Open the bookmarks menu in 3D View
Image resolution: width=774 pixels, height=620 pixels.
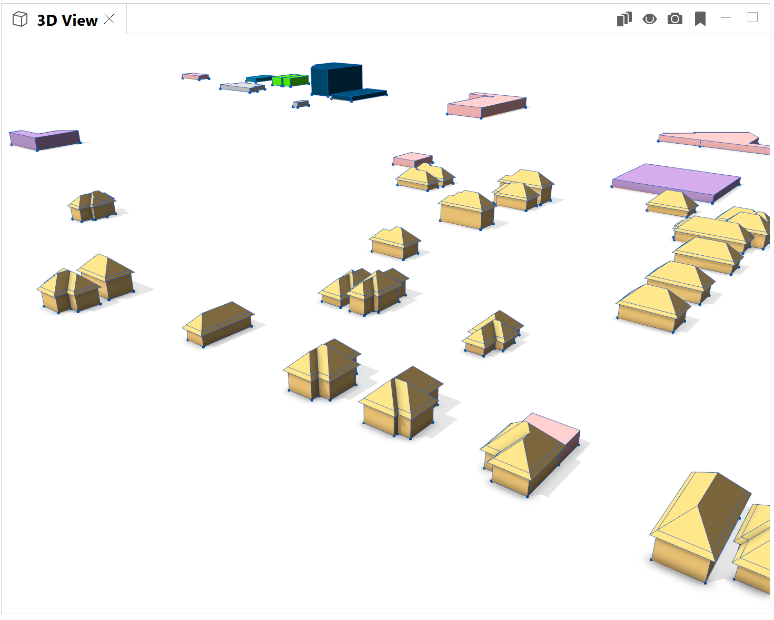(x=700, y=19)
